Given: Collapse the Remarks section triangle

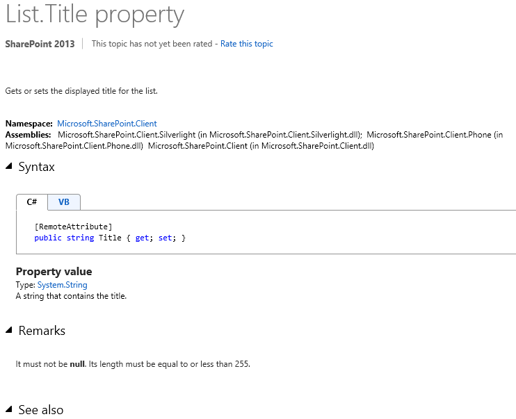Looking at the screenshot, I should 9,330.
